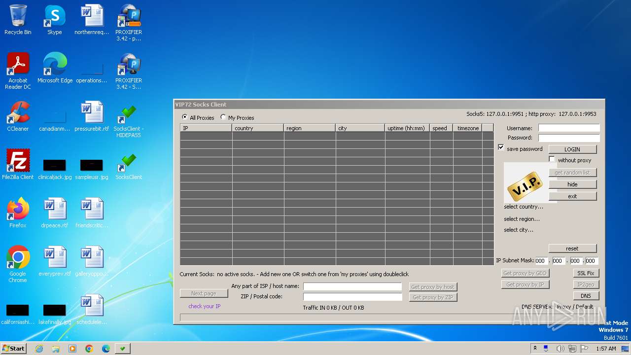Click the taskbar clock showing 1:57 AM
The width and height of the screenshot is (631, 355).
[606, 349]
